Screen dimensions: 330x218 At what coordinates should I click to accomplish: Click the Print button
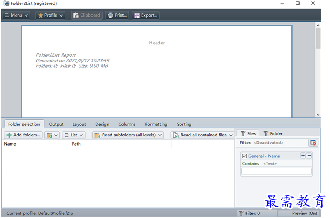(x=117, y=15)
